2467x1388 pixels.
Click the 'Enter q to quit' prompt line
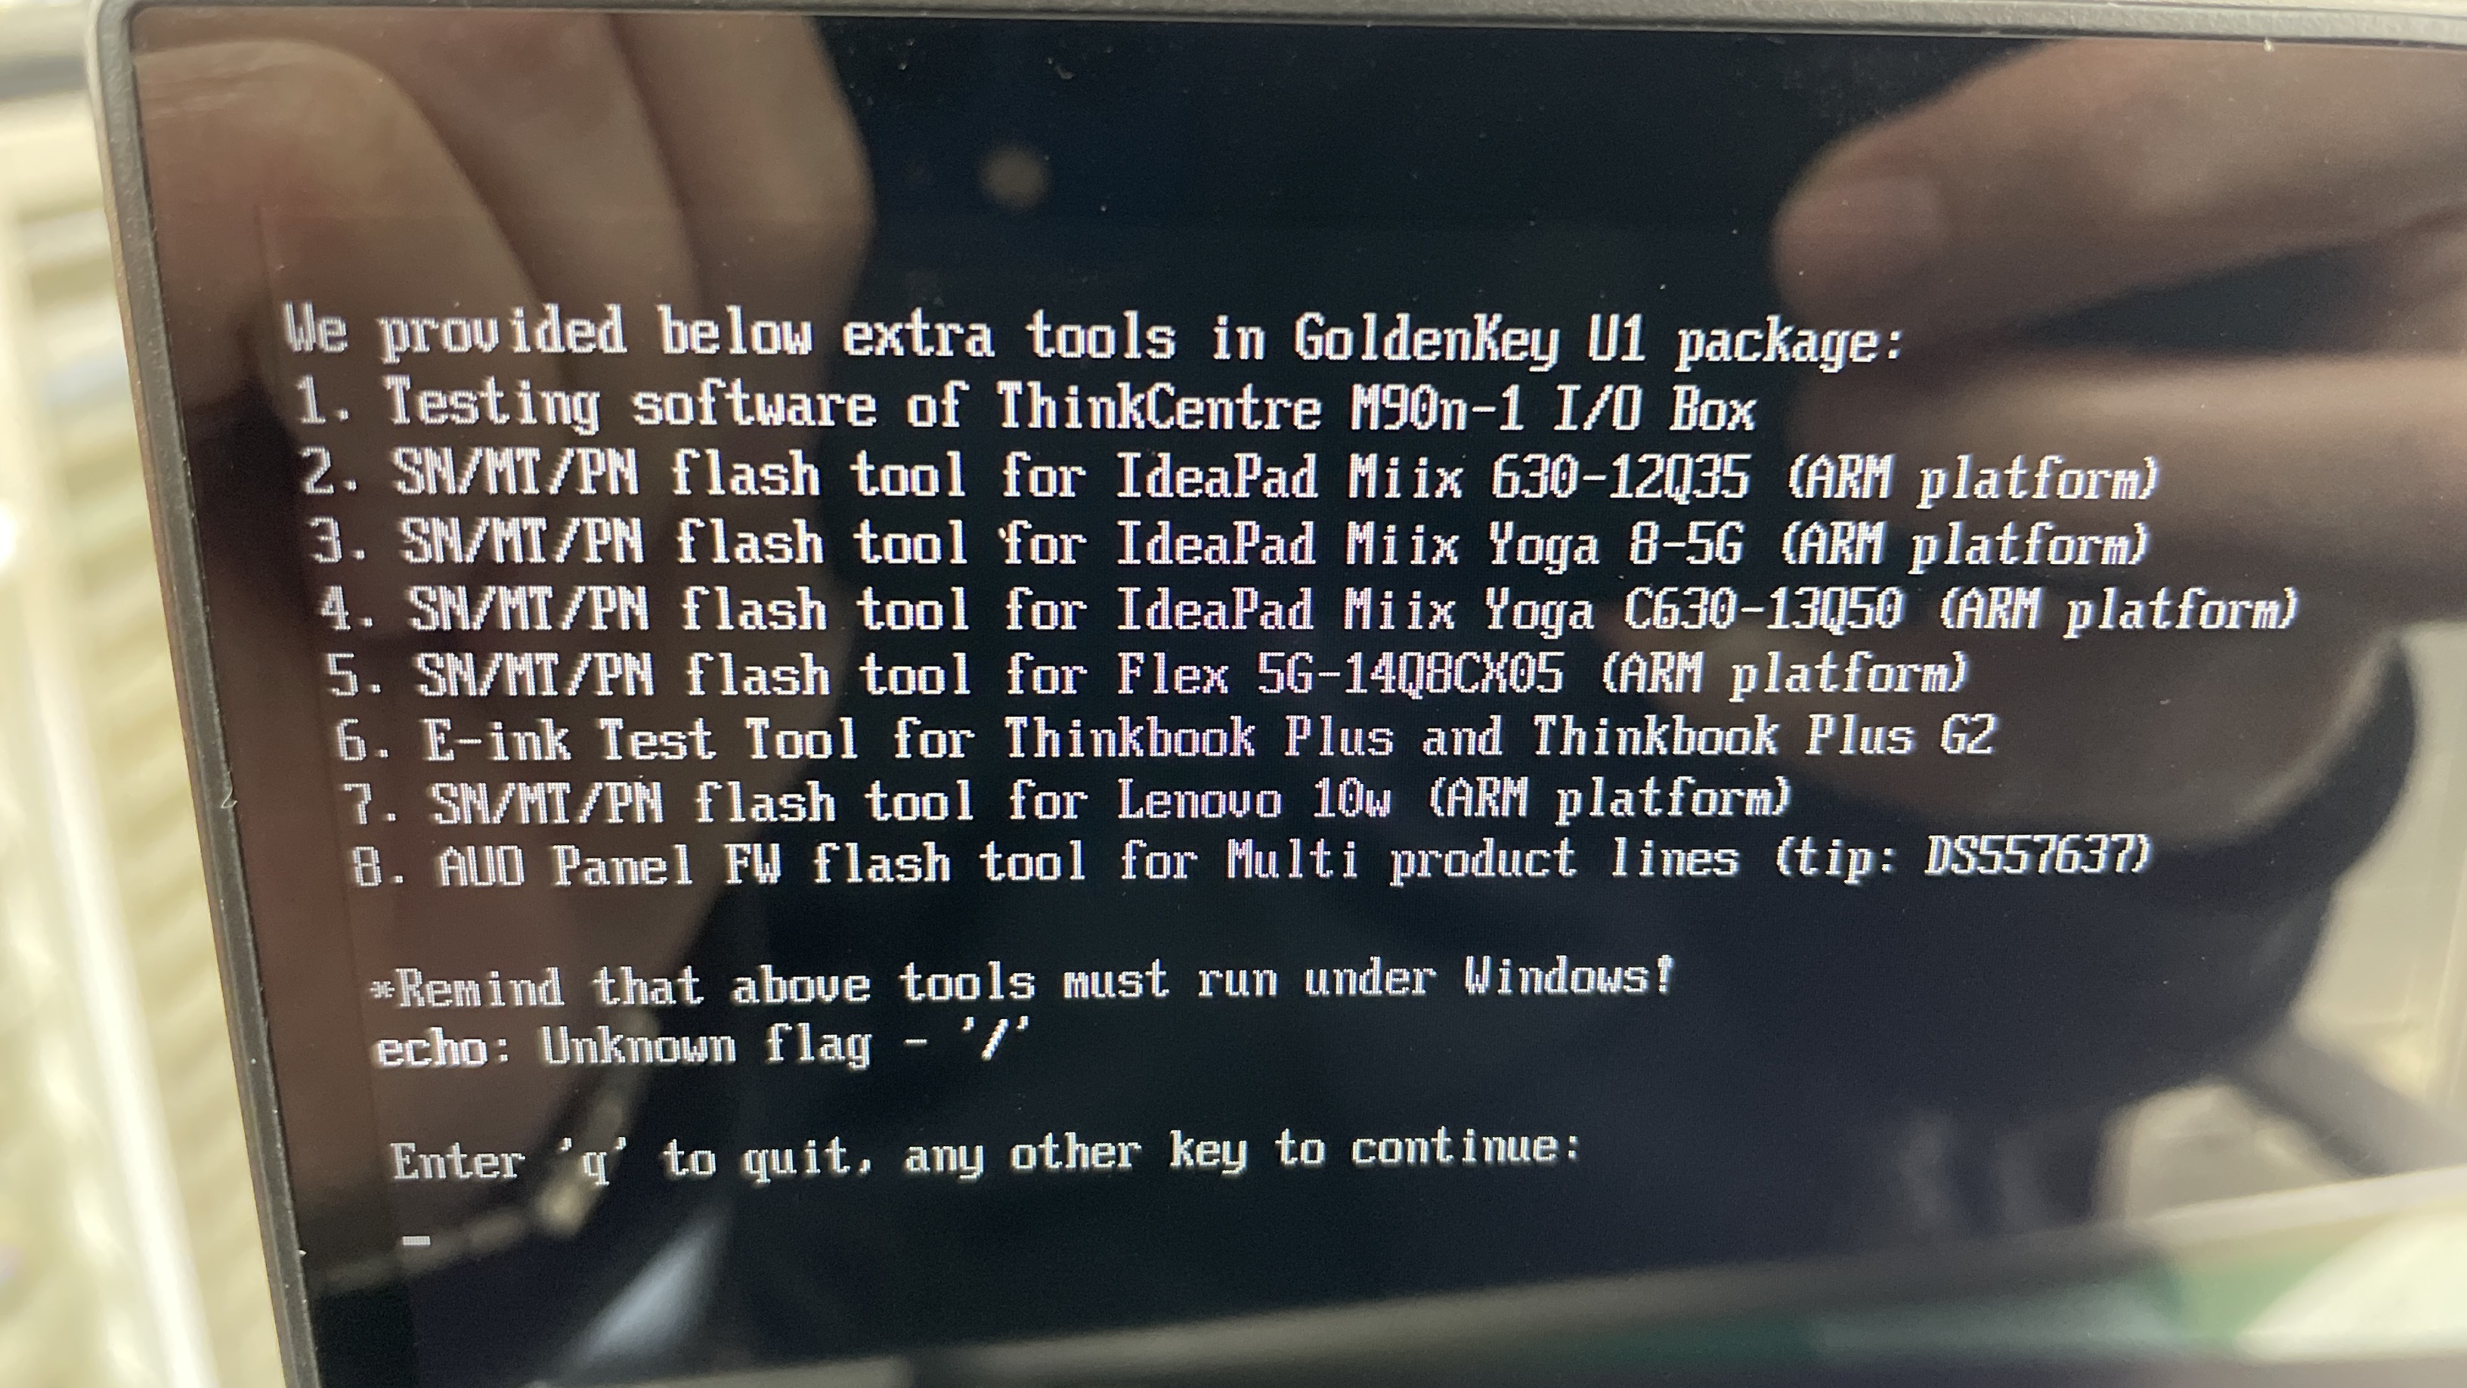[986, 1156]
